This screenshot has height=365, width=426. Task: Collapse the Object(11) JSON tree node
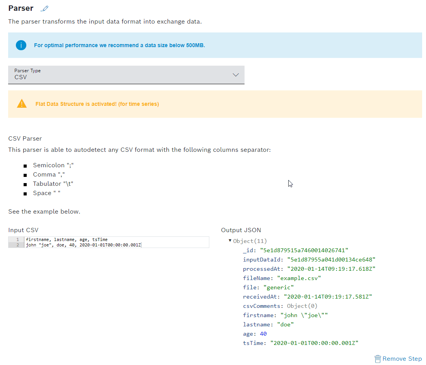[230, 241]
